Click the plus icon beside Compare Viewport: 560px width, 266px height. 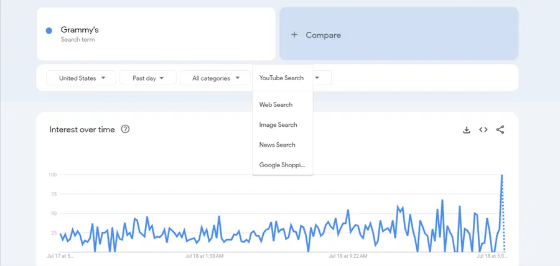(x=294, y=35)
